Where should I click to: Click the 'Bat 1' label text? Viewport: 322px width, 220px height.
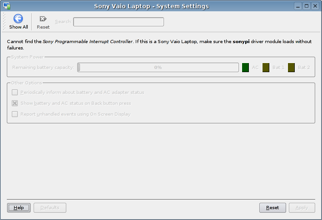[x=278, y=68]
